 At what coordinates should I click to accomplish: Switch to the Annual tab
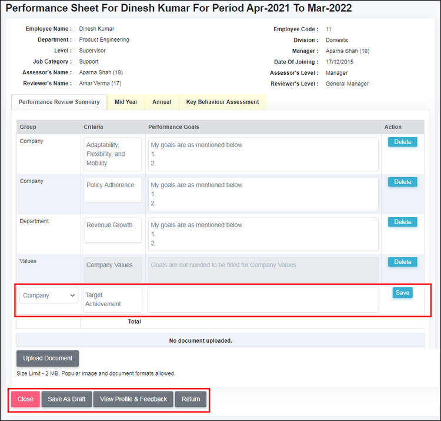pos(162,102)
